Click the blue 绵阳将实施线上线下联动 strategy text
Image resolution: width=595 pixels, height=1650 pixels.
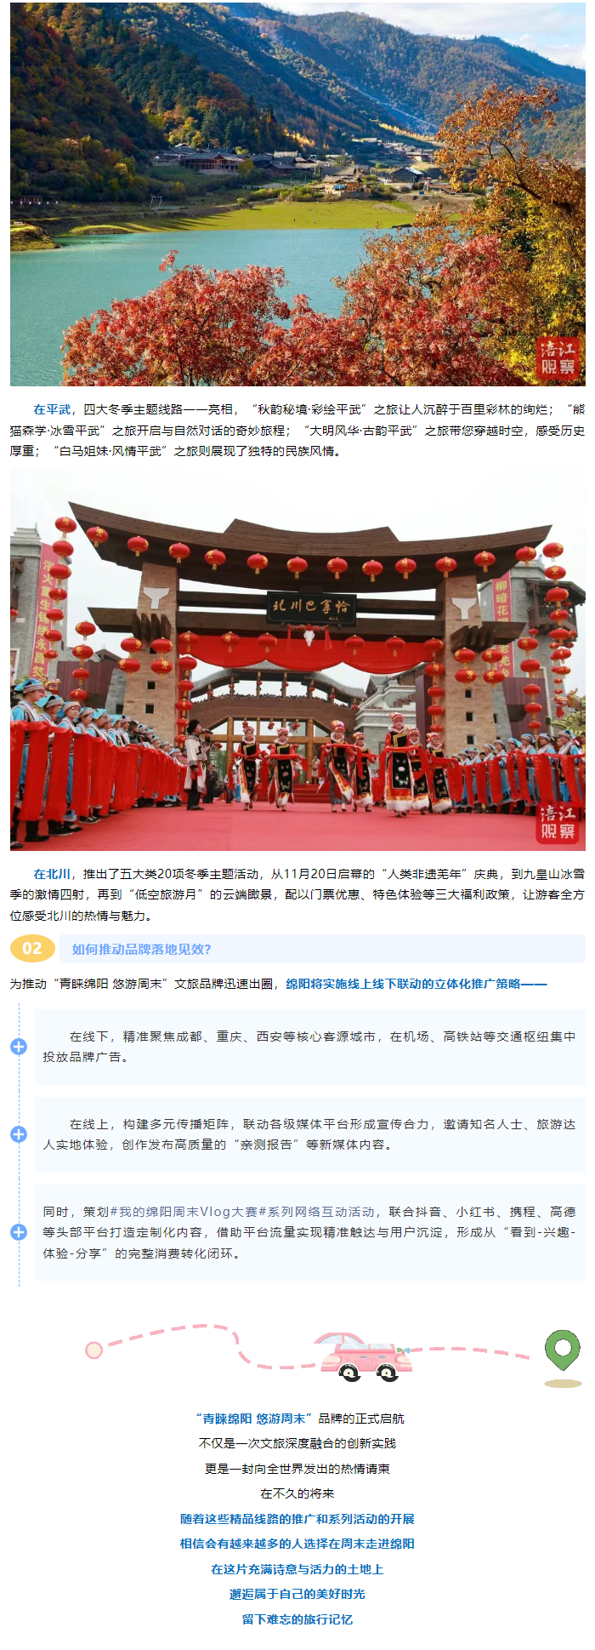416,984
